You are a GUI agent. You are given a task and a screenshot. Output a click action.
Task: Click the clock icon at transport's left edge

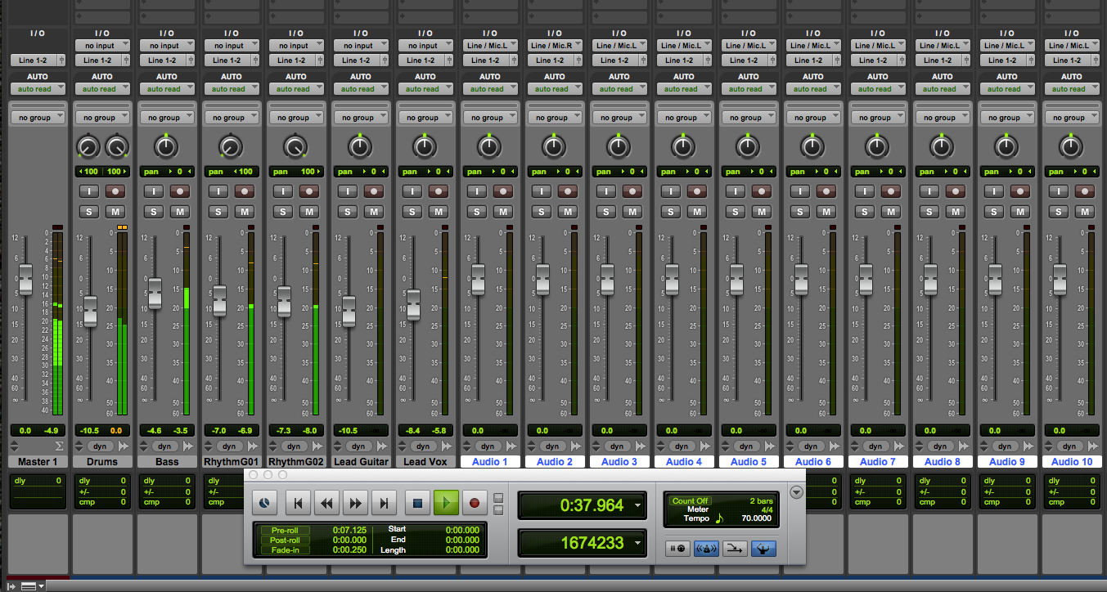click(265, 502)
